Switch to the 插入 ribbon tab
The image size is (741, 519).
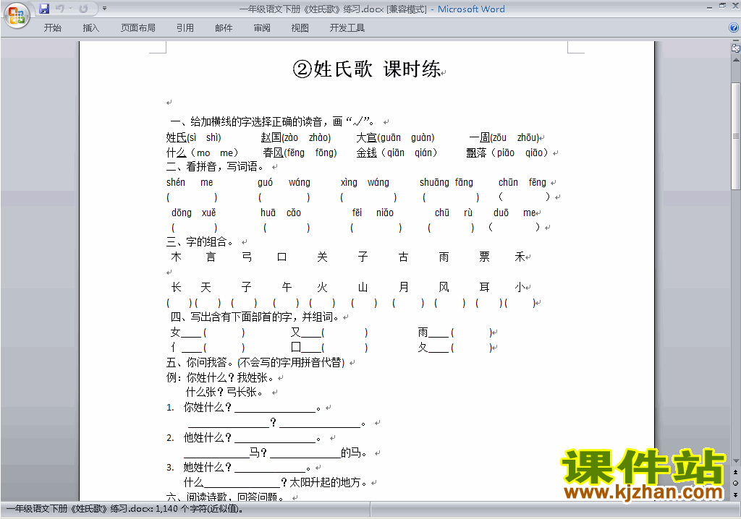coord(90,28)
